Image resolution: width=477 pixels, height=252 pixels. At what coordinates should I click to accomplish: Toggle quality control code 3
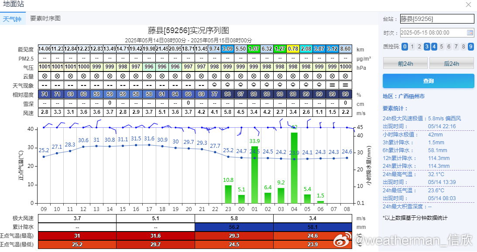(x=427, y=47)
